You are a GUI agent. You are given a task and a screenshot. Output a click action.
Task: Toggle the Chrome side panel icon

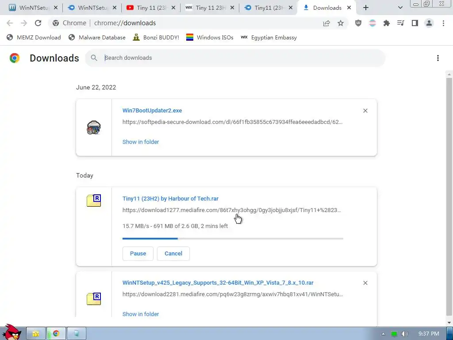click(415, 23)
